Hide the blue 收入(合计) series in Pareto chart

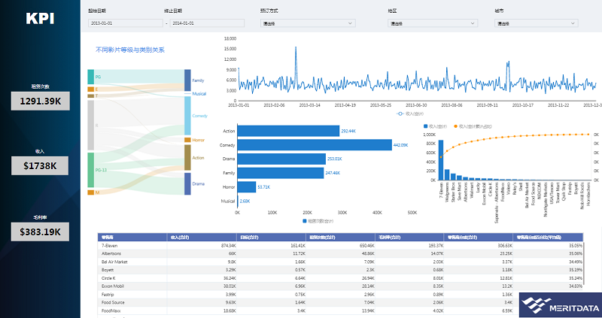(x=426, y=126)
